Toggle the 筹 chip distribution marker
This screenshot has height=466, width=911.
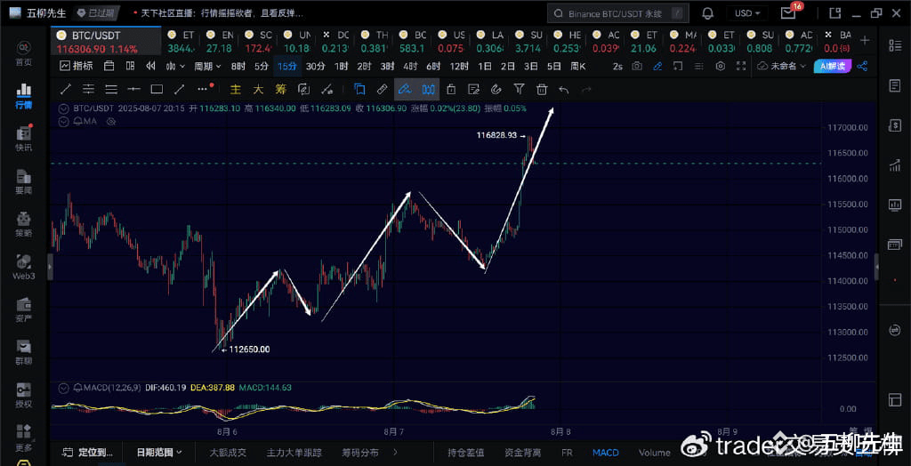[280, 90]
